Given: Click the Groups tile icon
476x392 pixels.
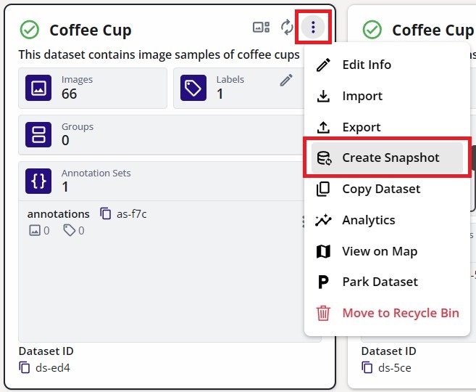Looking at the screenshot, I should (x=38, y=135).
